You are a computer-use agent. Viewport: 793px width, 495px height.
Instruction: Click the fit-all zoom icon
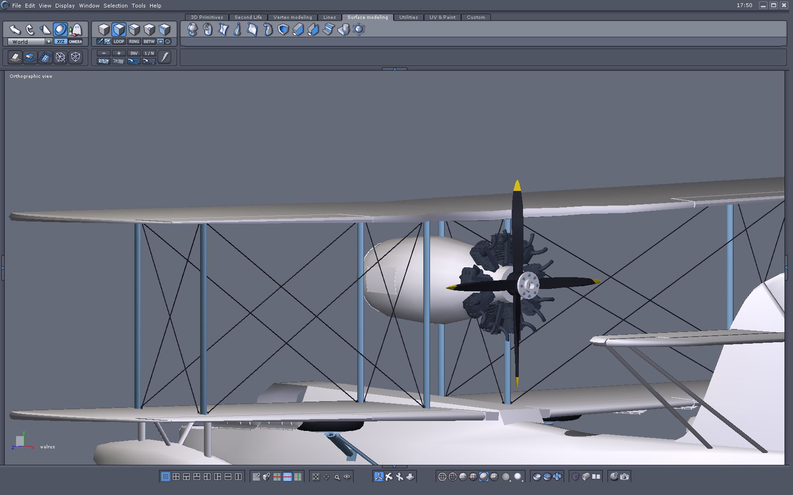click(316, 477)
